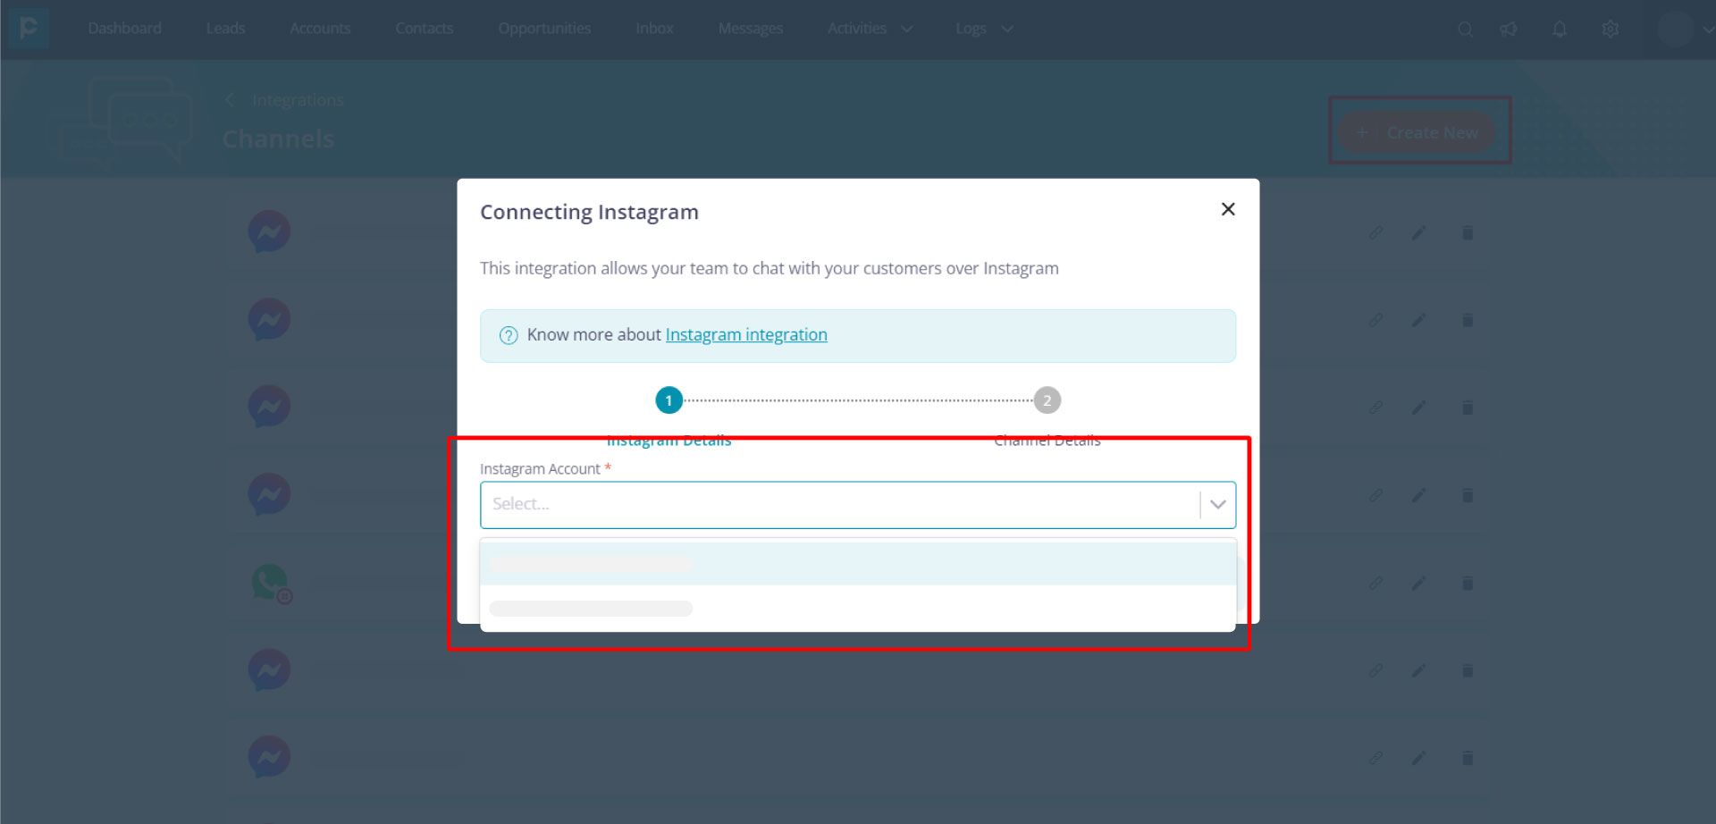Go to step 2 Channel Details

(1047, 400)
